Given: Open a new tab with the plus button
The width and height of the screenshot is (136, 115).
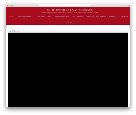Looking at the screenshot, I should click(x=129, y=6).
